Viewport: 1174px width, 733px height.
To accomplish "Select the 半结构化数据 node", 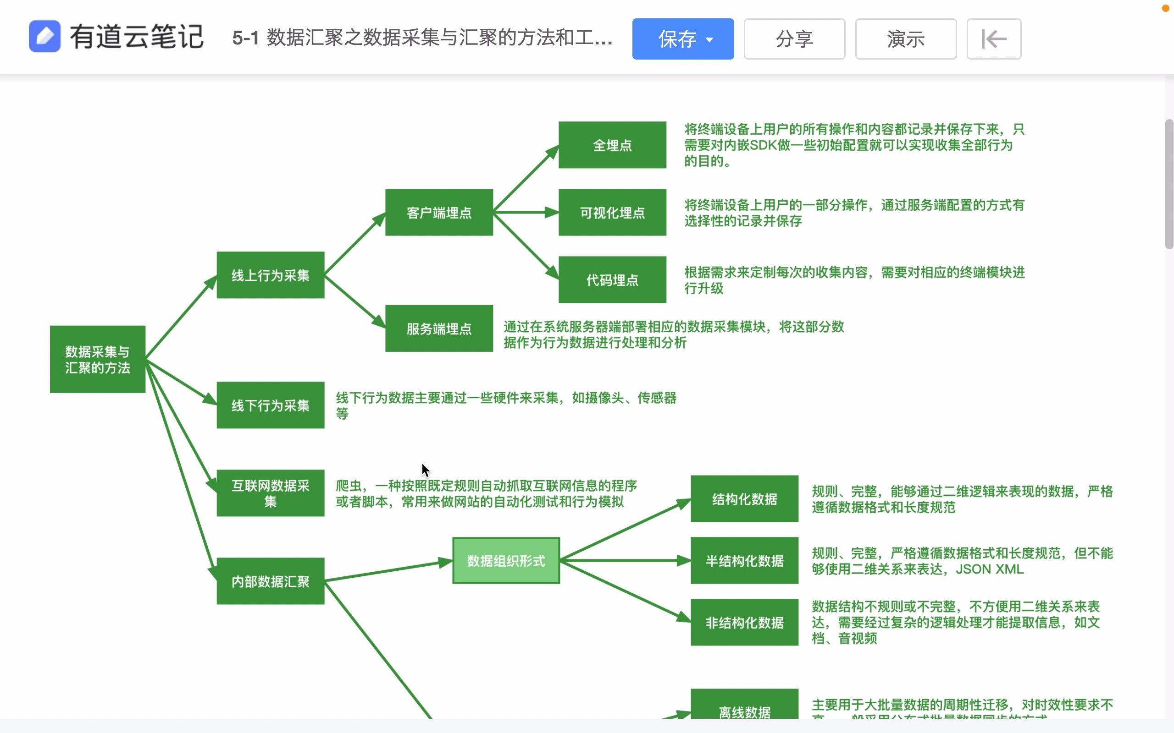I will point(744,560).
